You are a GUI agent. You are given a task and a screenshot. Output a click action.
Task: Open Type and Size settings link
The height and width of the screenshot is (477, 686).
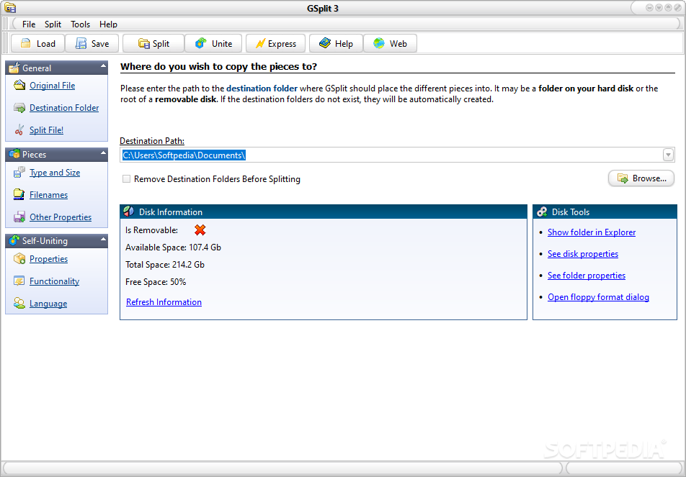[55, 173]
